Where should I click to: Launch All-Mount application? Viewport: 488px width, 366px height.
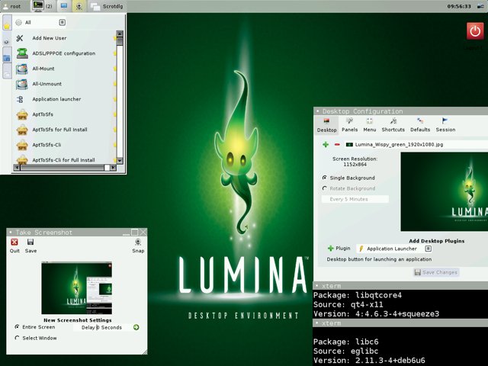click(65, 69)
